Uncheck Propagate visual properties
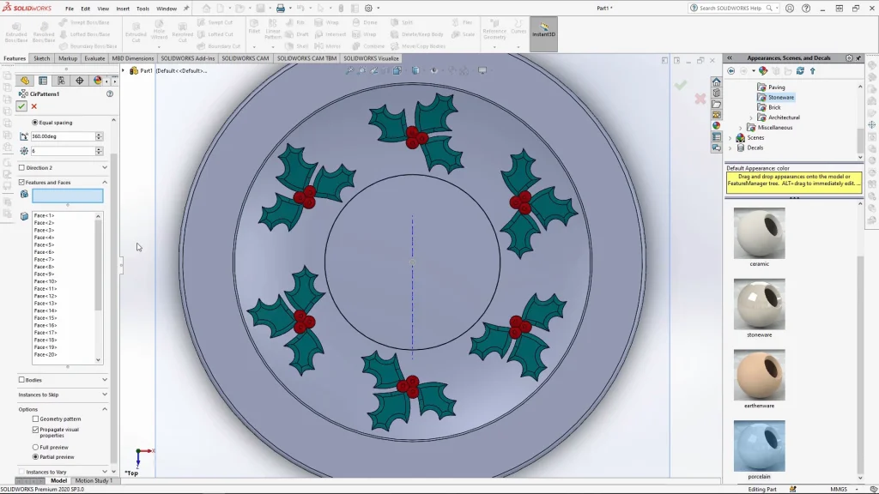 [35, 430]
